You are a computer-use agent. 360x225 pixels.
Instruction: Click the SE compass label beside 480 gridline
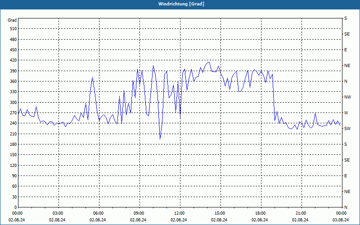(x=347, y=34)
